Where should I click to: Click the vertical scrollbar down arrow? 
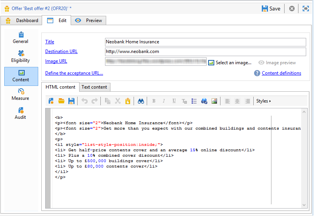[x=304, y=205]
